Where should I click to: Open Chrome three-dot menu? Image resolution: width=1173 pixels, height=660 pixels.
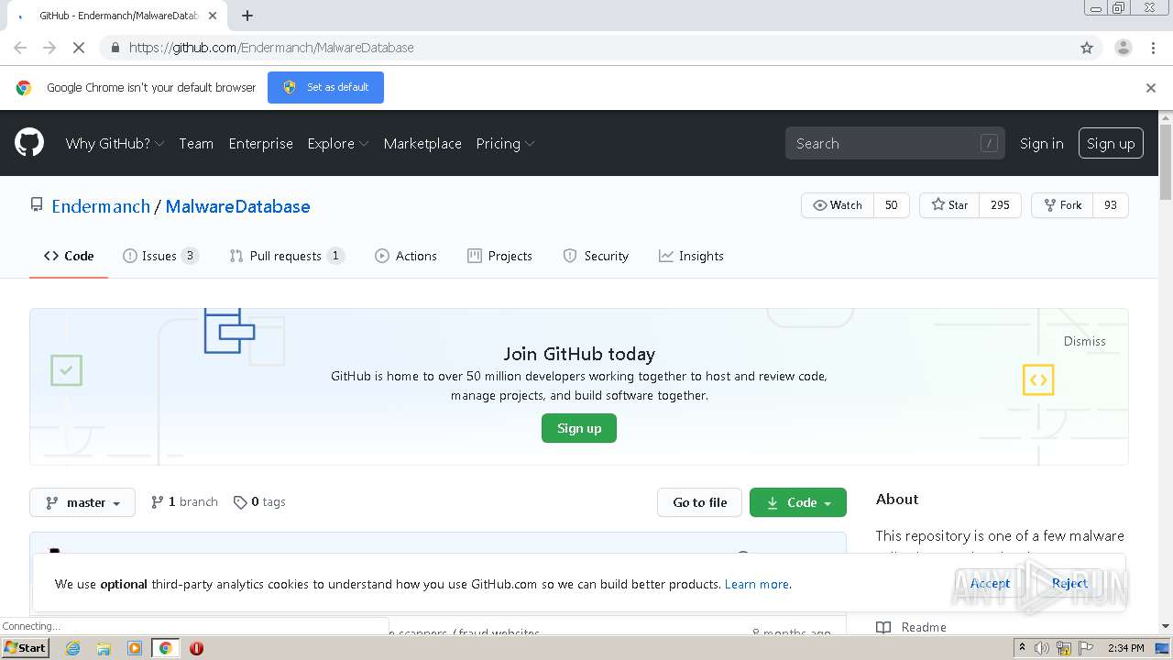coord(1153,48)
